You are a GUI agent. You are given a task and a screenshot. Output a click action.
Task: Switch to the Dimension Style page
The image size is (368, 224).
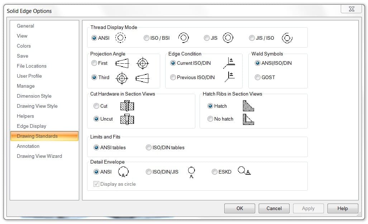coord(34,96)
